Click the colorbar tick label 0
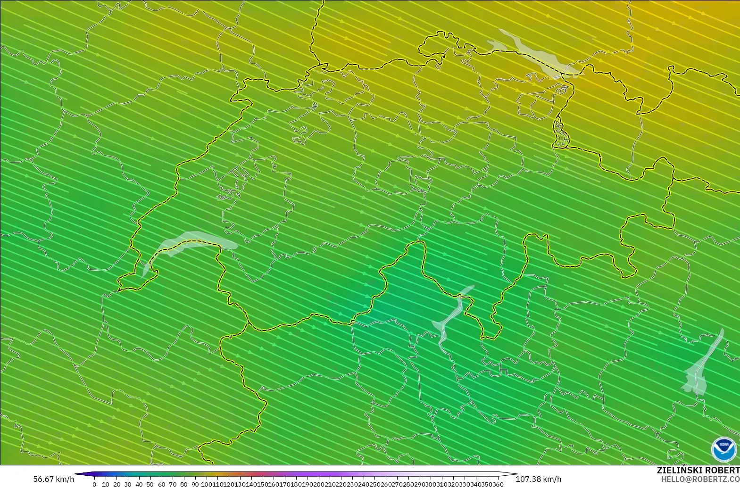 (94, 484)
